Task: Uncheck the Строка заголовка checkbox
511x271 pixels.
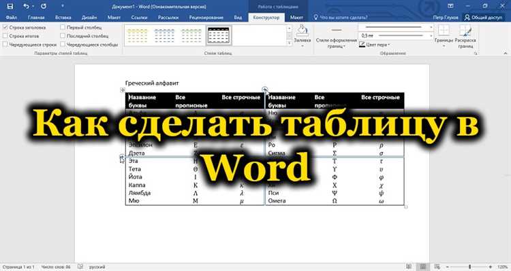Action: [x=5, y=28]
